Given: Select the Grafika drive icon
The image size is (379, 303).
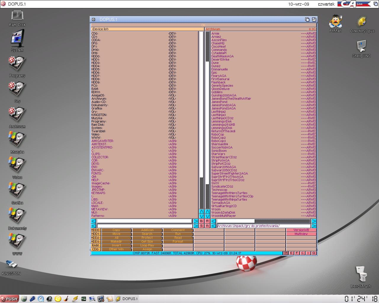Looking at the screenshot, I should [17, 191].
